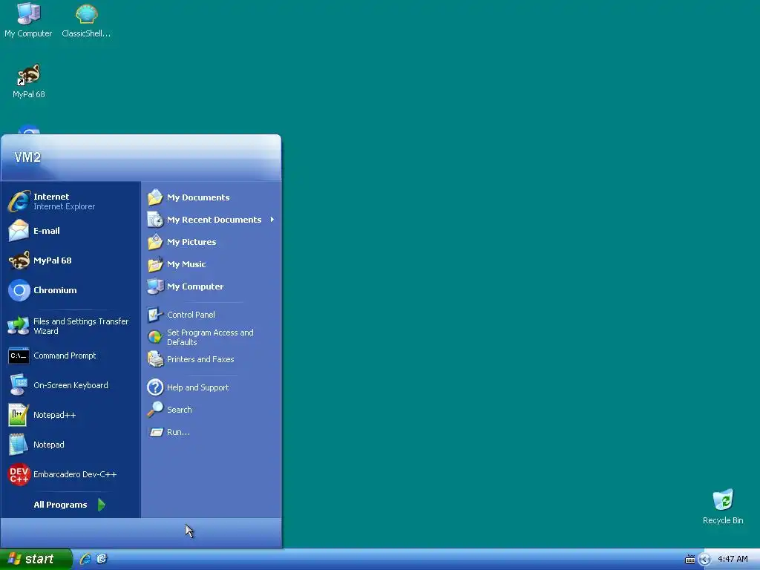Open My Computer in Start menu
760x570 pixels.
coord(212,286)
